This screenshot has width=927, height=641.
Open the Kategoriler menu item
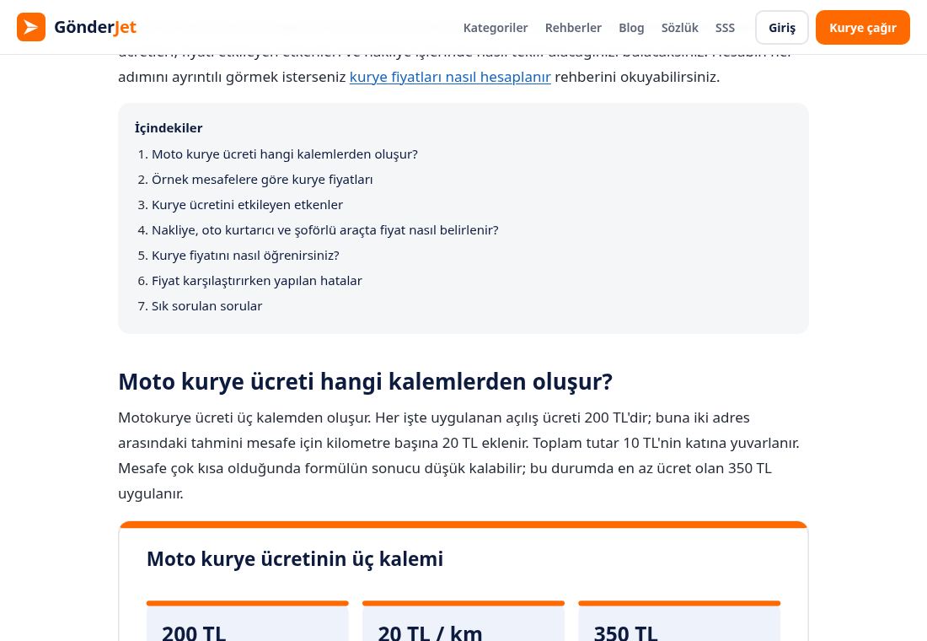coord(496,28)
